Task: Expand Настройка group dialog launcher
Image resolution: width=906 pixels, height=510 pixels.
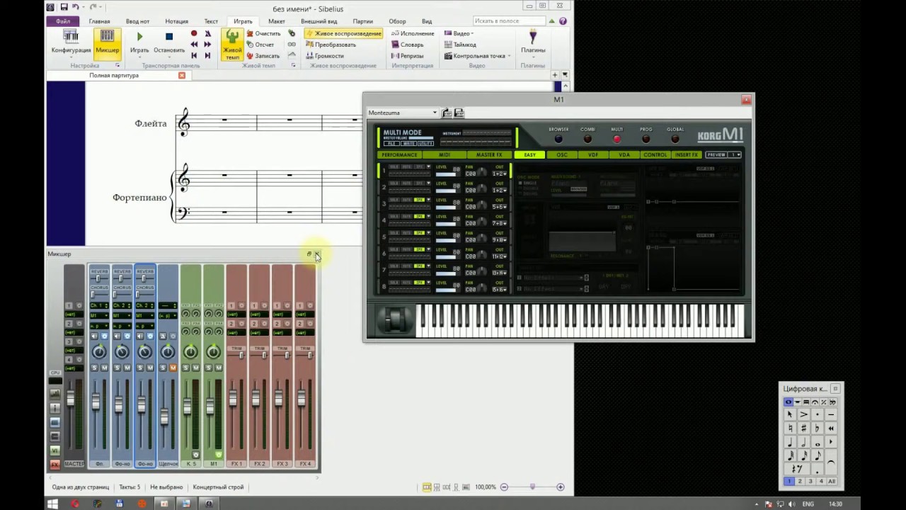Action: click(118, 65)
